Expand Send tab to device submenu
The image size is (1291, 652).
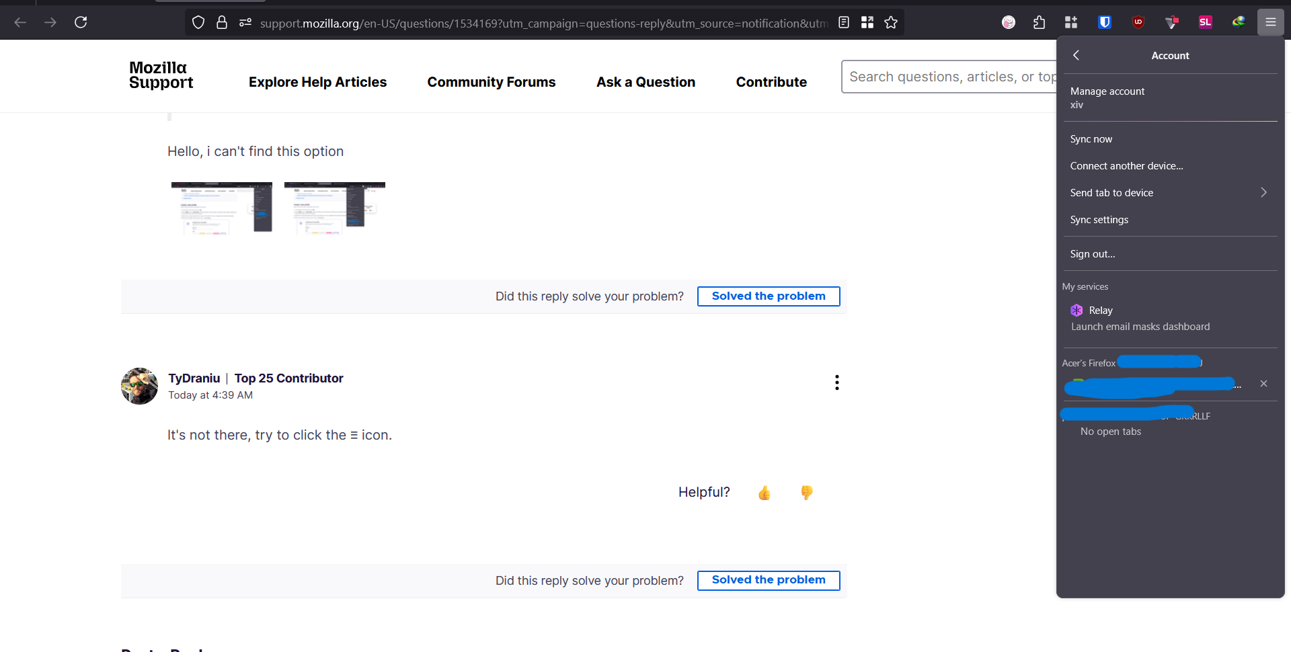coord(1171,193)
